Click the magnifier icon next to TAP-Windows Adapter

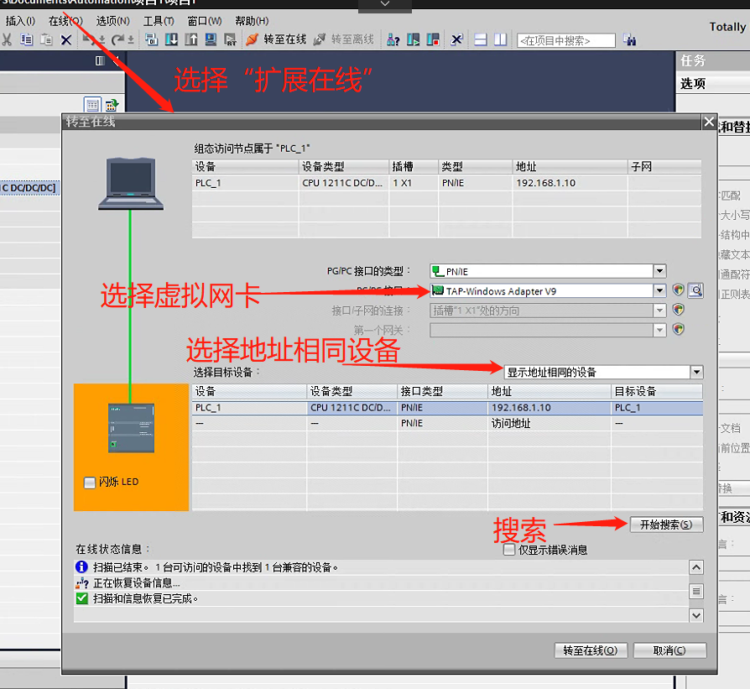695,290
